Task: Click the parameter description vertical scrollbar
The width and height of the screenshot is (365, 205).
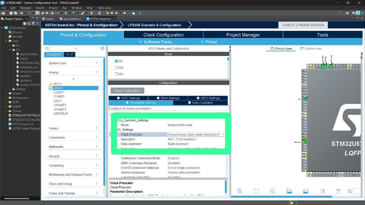Action: point(226,187)
